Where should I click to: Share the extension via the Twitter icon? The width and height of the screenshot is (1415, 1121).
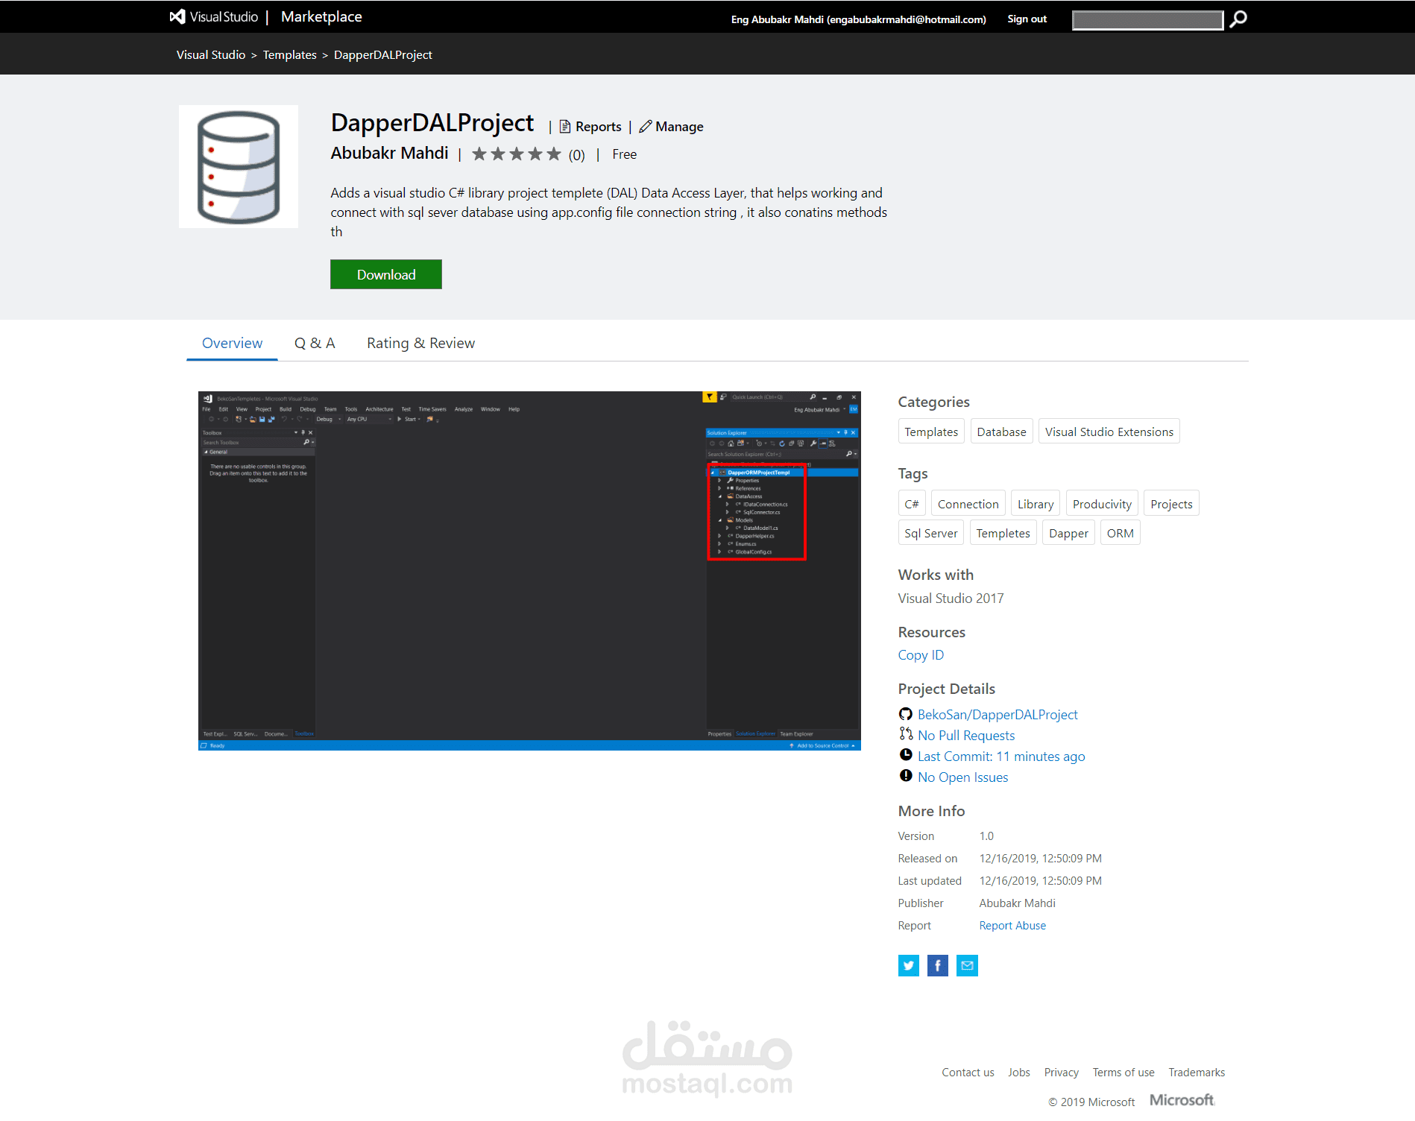click(x=908, y=965)
